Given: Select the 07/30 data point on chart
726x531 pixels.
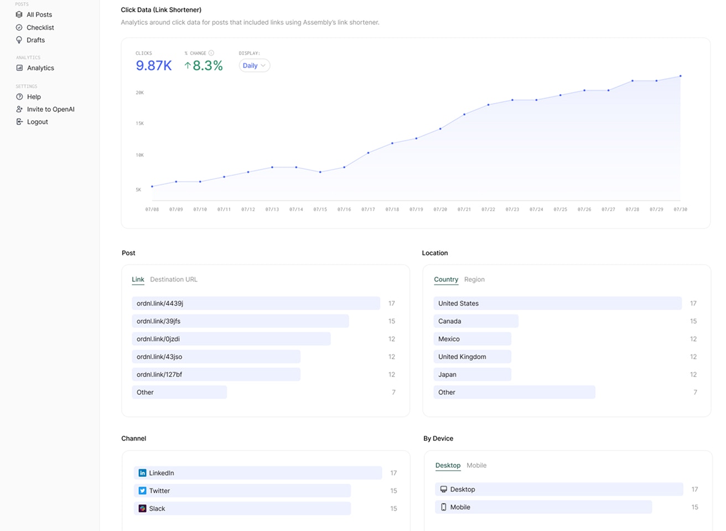Looking at the screenshot, I should point(681,76).
